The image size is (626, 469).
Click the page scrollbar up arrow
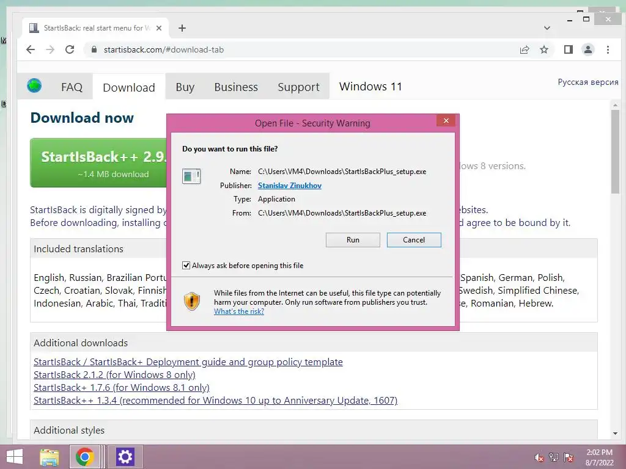pos(615,105)
